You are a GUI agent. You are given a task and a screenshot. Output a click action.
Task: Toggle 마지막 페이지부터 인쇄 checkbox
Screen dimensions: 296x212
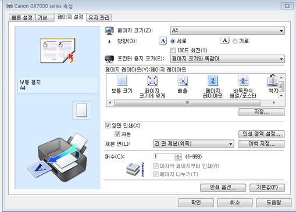155,166
